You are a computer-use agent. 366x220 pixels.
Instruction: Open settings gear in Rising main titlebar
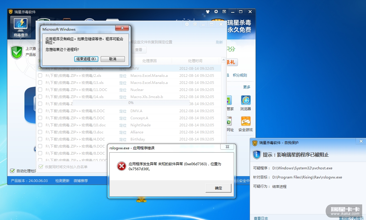point(216,12)
